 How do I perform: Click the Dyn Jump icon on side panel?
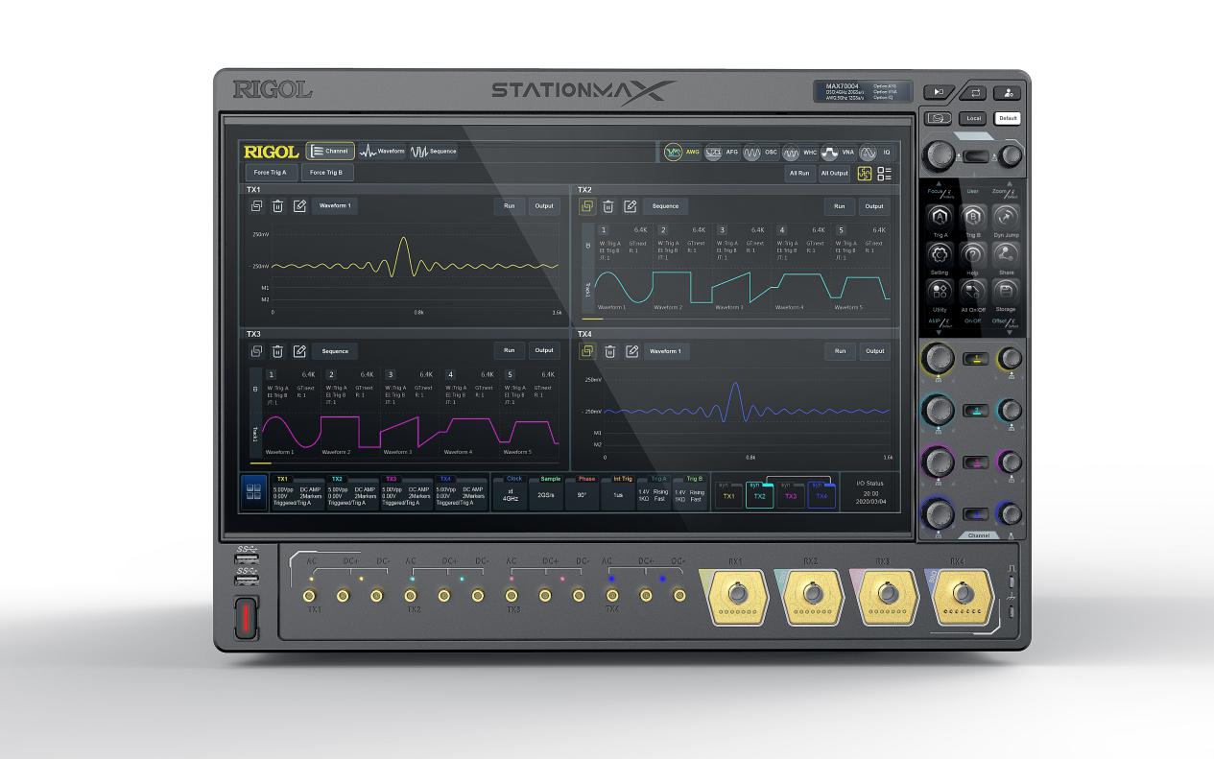tap(1005, 218)
